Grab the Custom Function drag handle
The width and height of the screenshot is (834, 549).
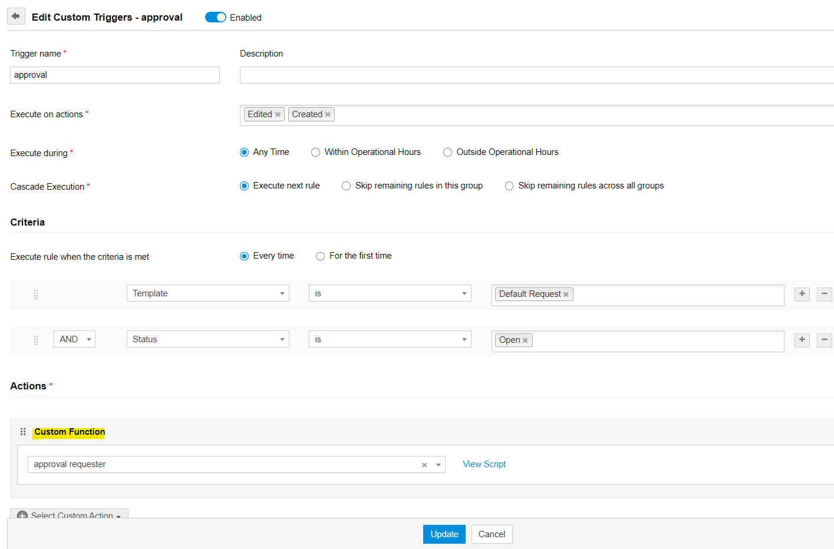[x=23, y=432]
